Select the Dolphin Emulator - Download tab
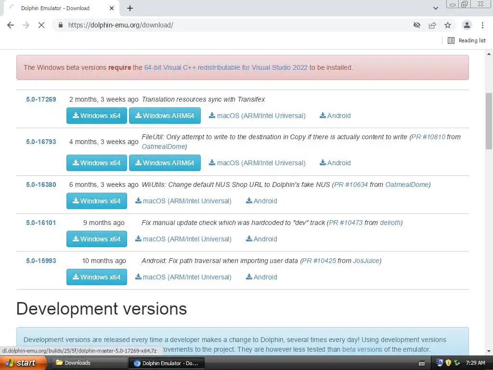493x370 pixels. (61, 9)
